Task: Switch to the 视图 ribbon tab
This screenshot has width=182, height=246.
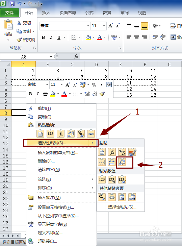Action: (x=142, y=13)
